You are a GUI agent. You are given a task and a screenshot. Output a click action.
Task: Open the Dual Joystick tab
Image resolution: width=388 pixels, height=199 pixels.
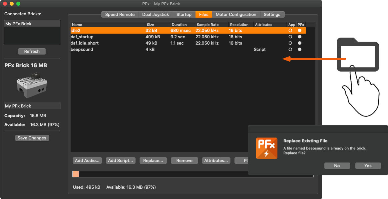pyautogui.click(x=156, y=14)
